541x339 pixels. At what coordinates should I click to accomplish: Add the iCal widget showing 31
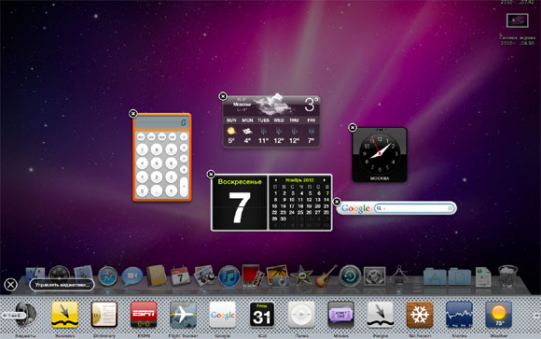pyautogui.click(x=262, y=315)
